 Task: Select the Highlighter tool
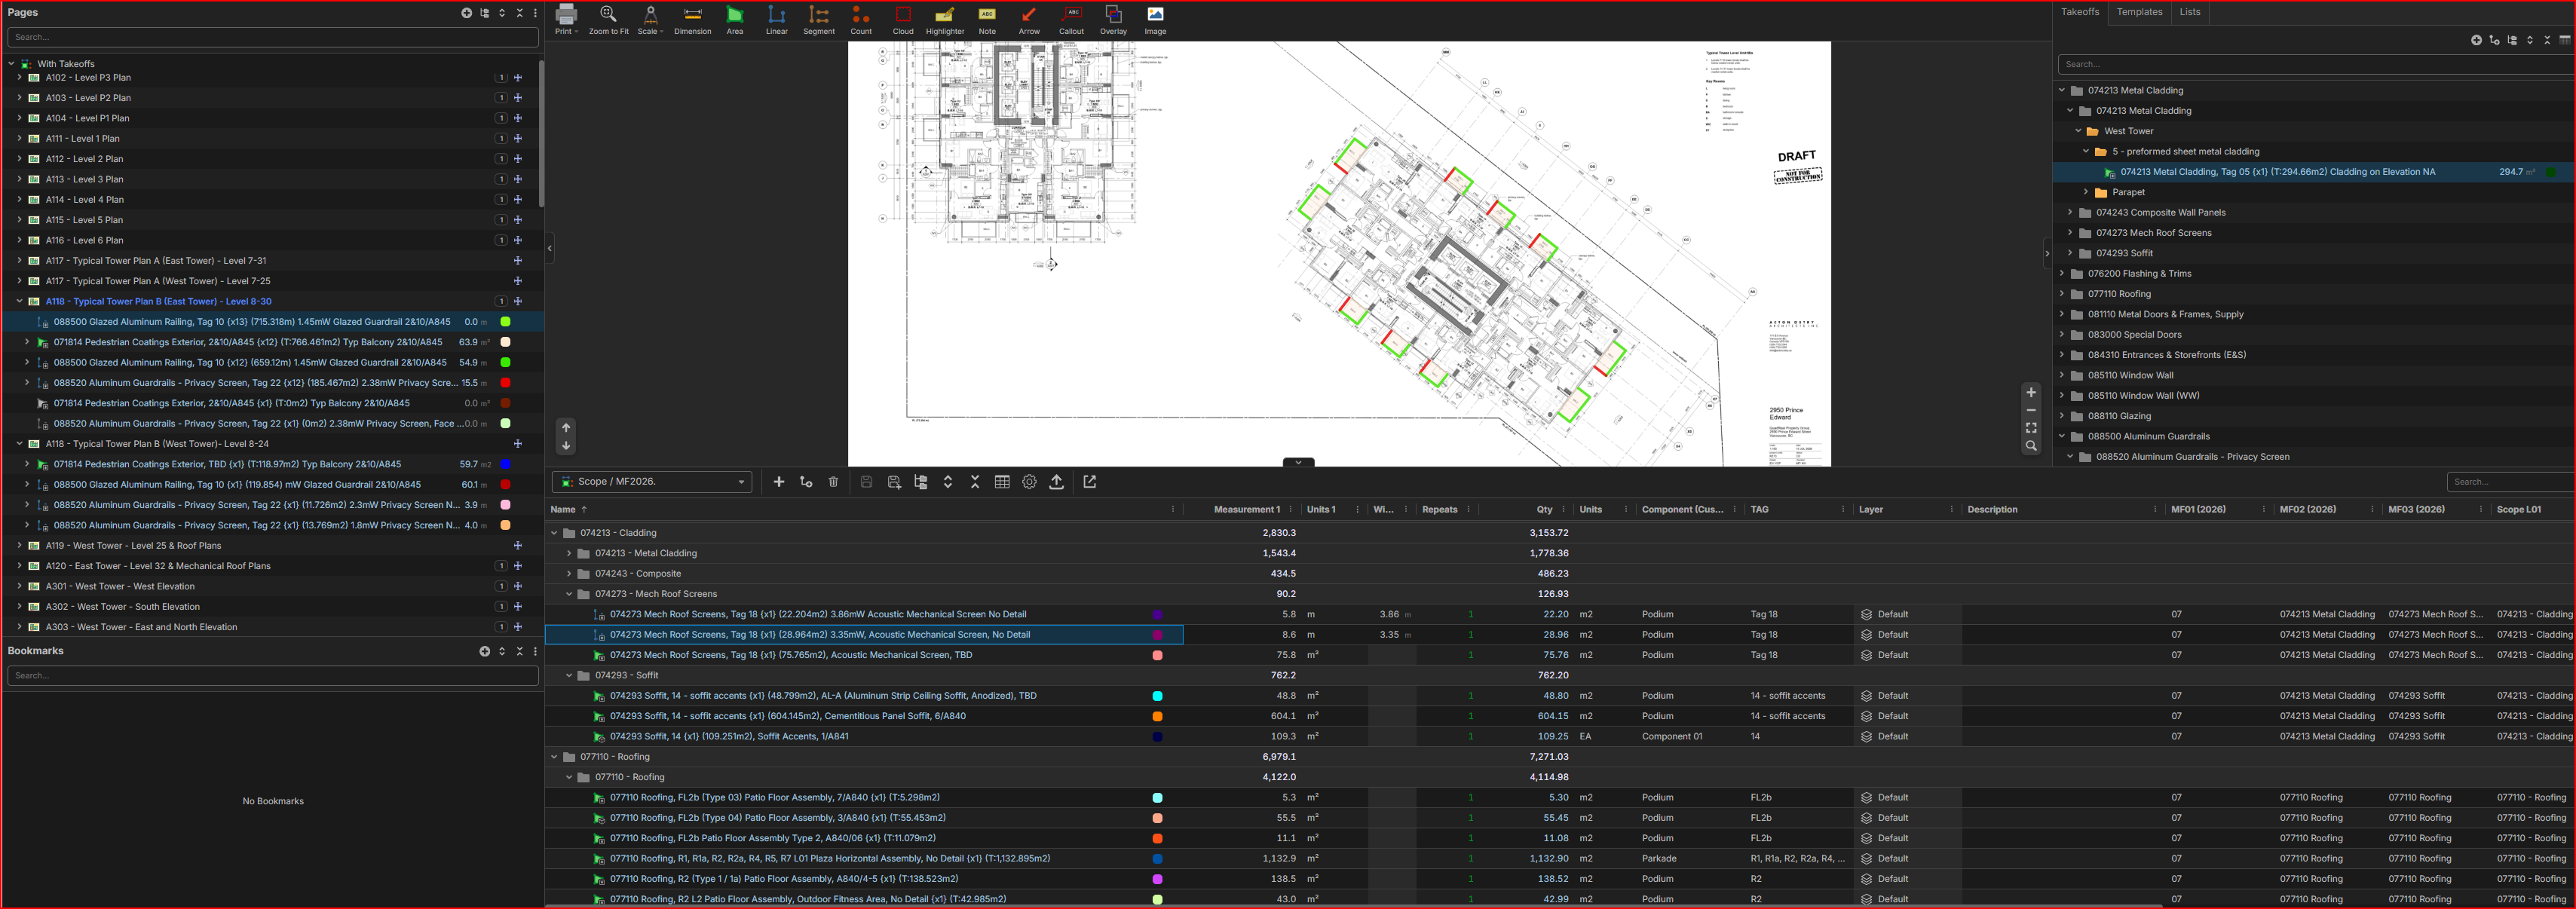pos(945,20)
